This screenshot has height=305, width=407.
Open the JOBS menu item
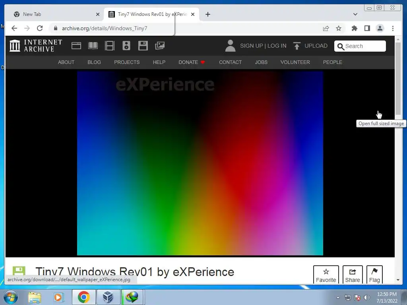[261, 62]
